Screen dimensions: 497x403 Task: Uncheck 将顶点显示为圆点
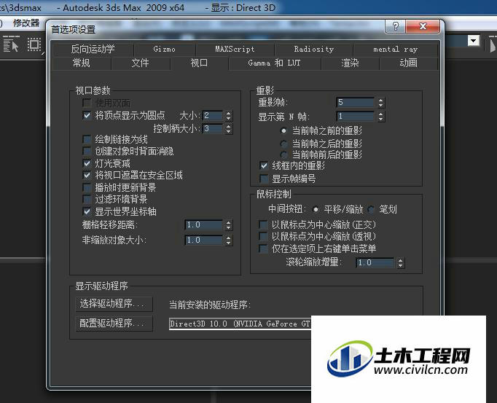[x=87, y=115]
